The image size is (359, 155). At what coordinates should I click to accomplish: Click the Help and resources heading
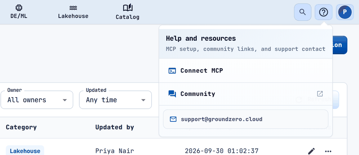201,38
